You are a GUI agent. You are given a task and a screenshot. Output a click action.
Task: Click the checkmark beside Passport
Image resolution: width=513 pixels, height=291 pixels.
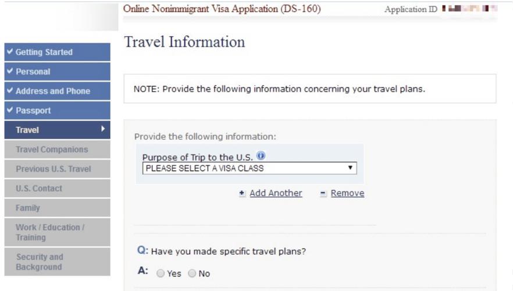click(x=9, y=110)
